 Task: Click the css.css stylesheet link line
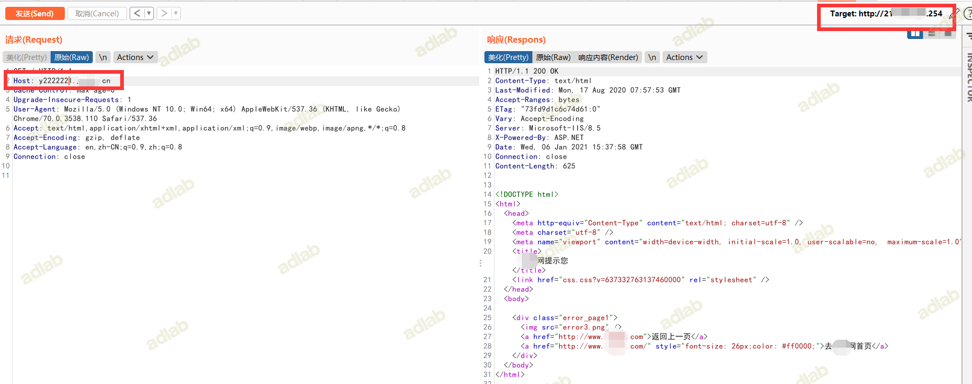[640, 280]
